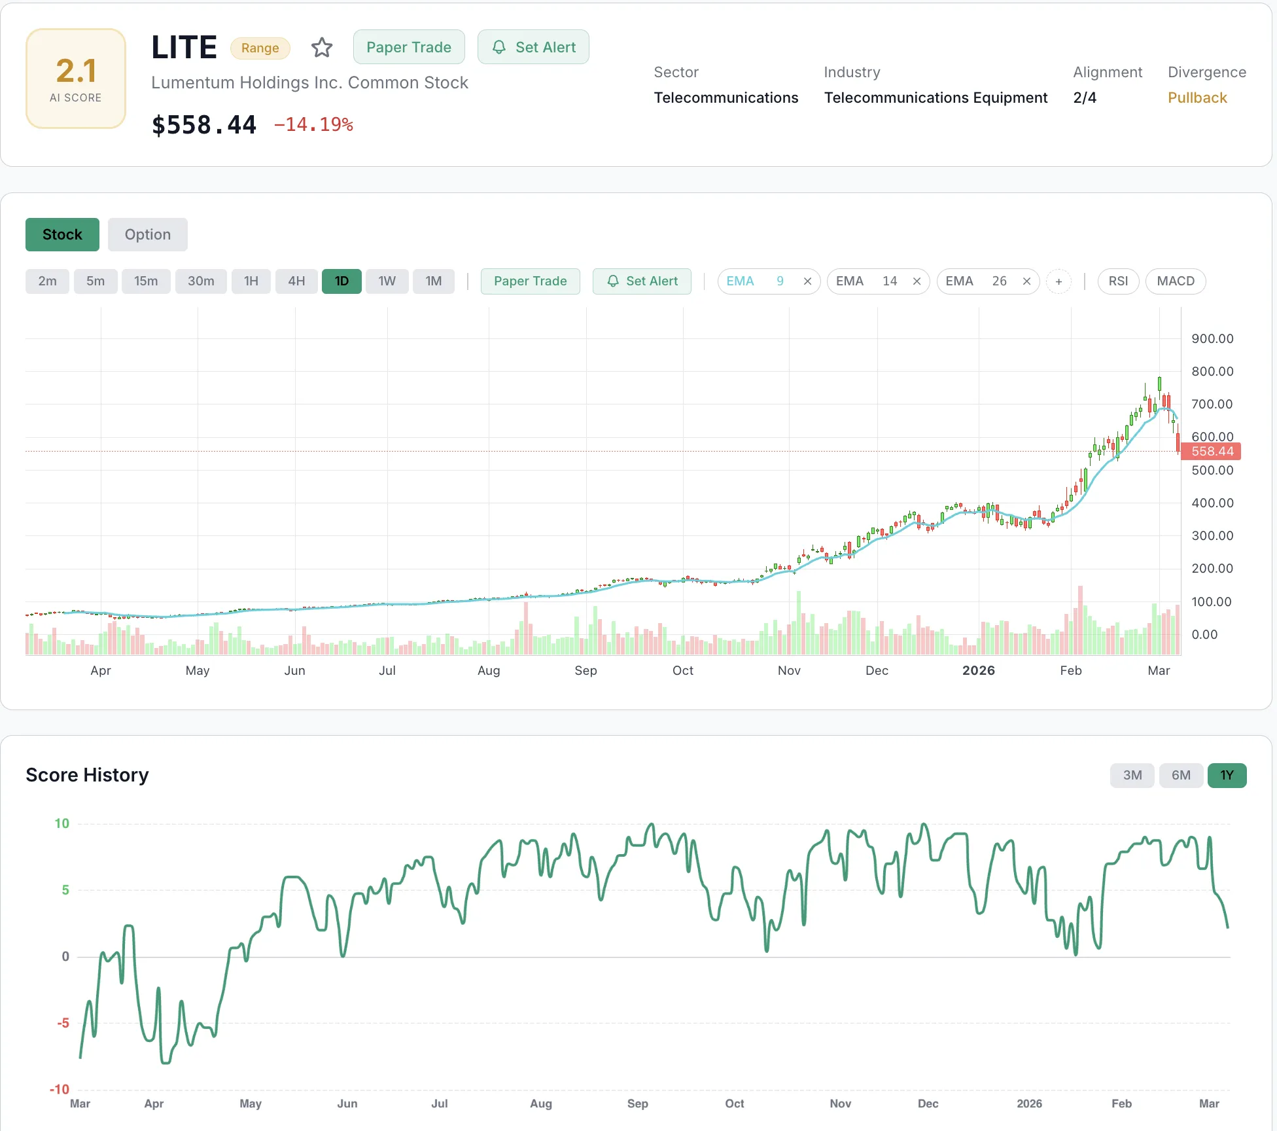Select the 1H timeframe
1277x1131 pixels.
point(251,281)
